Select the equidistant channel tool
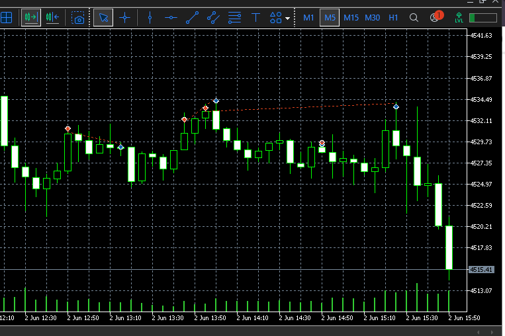The height and width of the screenshot is (336, 505). (x=213, y=17)
